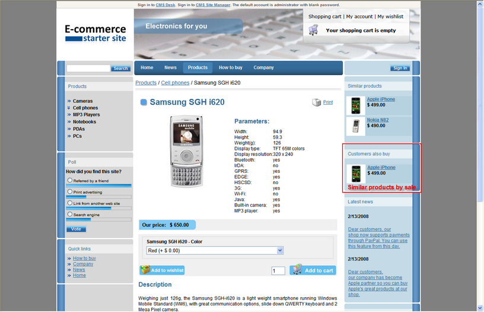Open the Products menu tab
This screenshot has width=484, height=312.
click(198, 67)
